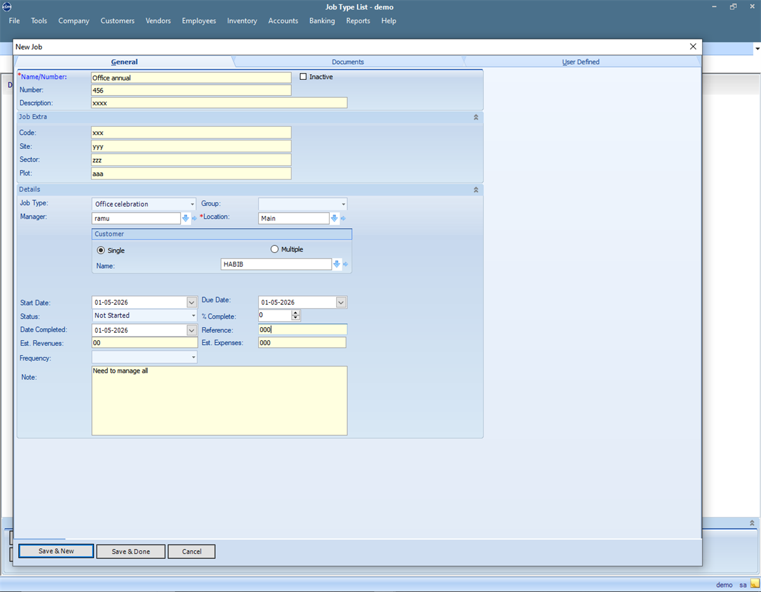Open the Company menu

74,21
